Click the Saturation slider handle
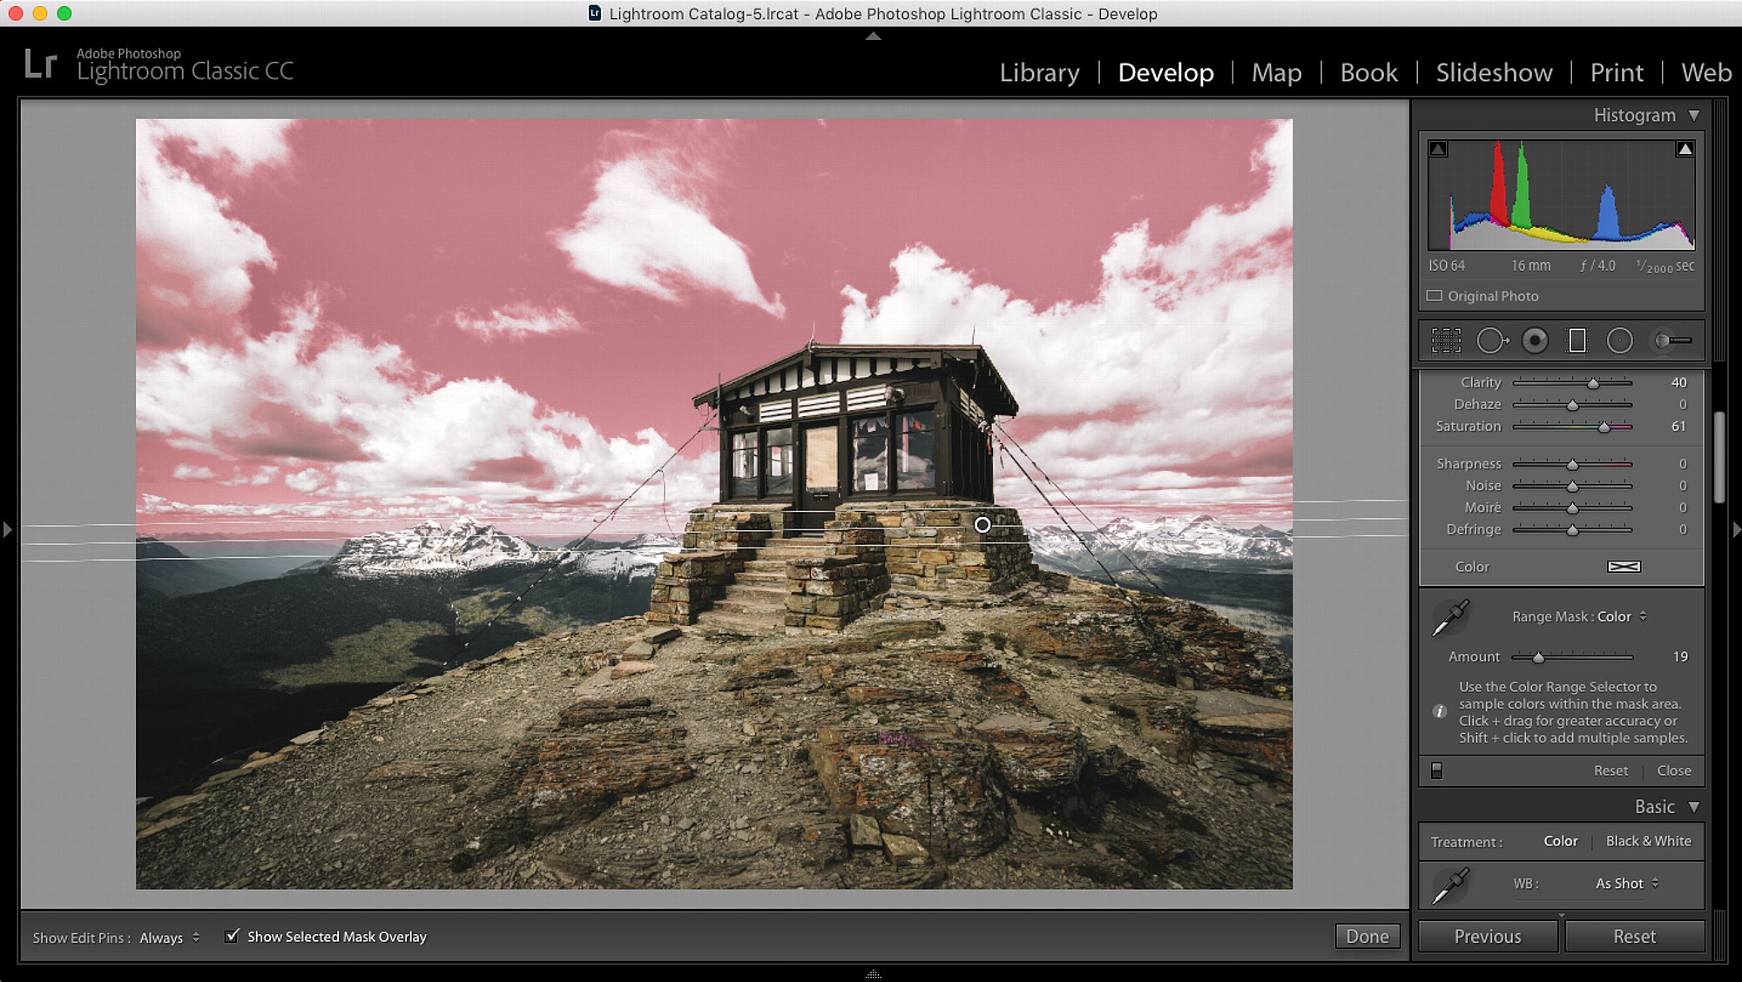Viewport: 1742px width, 982px height. 1604,427
